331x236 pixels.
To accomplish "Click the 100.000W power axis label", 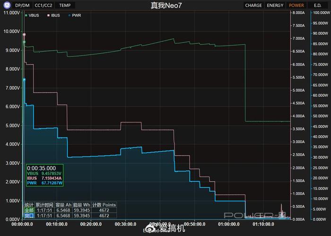I will [x=321, y=13].
